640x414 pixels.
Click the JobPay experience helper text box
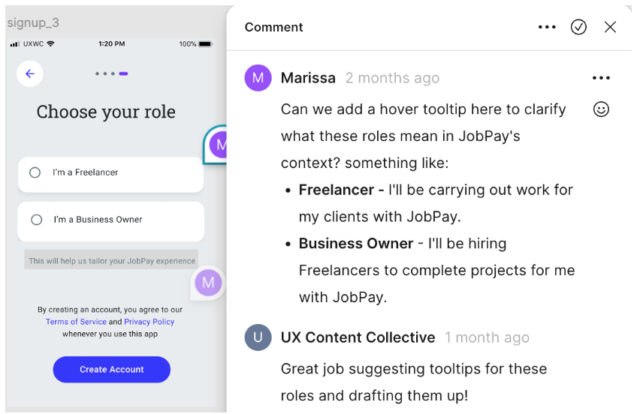pos(111,260)
